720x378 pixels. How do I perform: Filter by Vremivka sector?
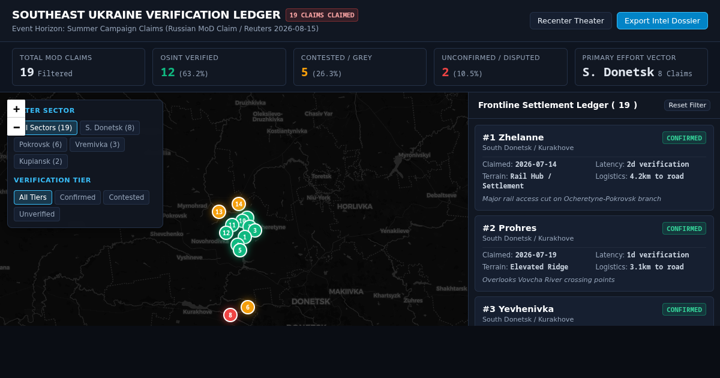[x=97, y=145]
